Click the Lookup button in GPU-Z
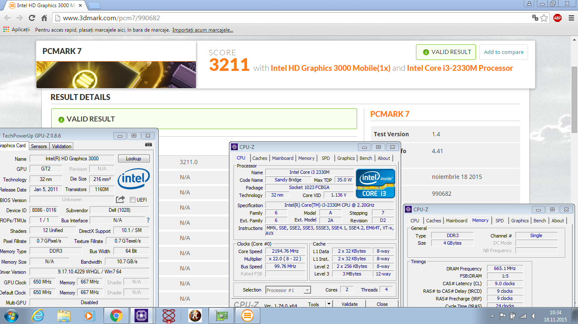The image size is (578, 324). (134, 159)
